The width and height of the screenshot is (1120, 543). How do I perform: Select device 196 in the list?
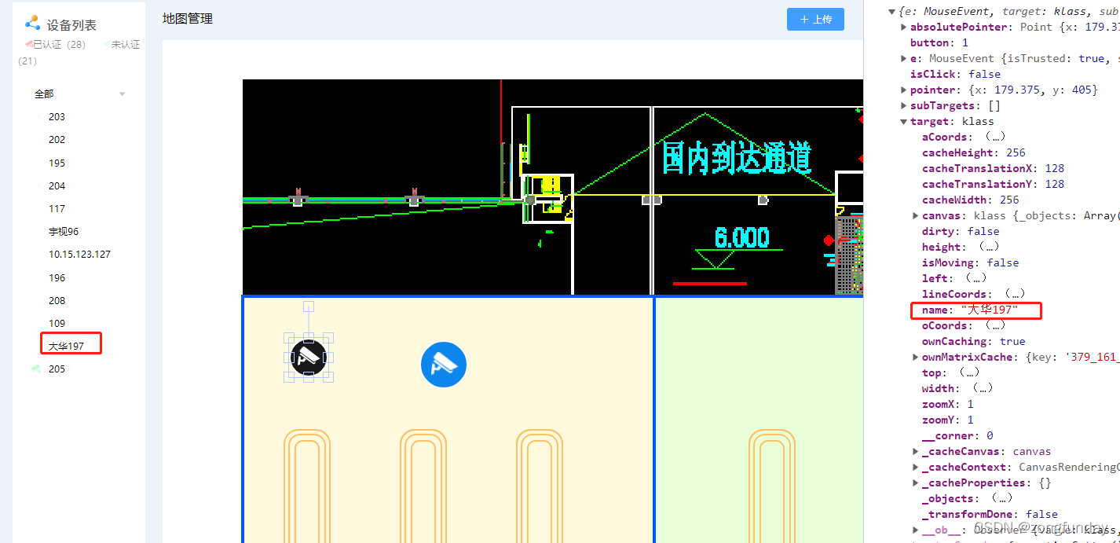tap(57, 277)
